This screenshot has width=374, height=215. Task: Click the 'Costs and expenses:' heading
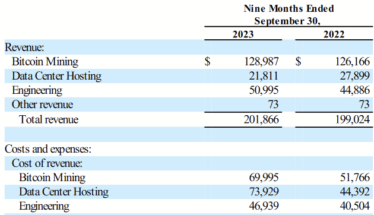pos(48,149)
